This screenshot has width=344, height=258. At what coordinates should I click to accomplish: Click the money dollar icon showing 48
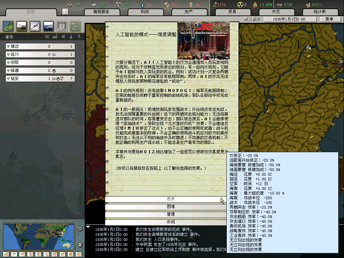click(x=191, y=5)
